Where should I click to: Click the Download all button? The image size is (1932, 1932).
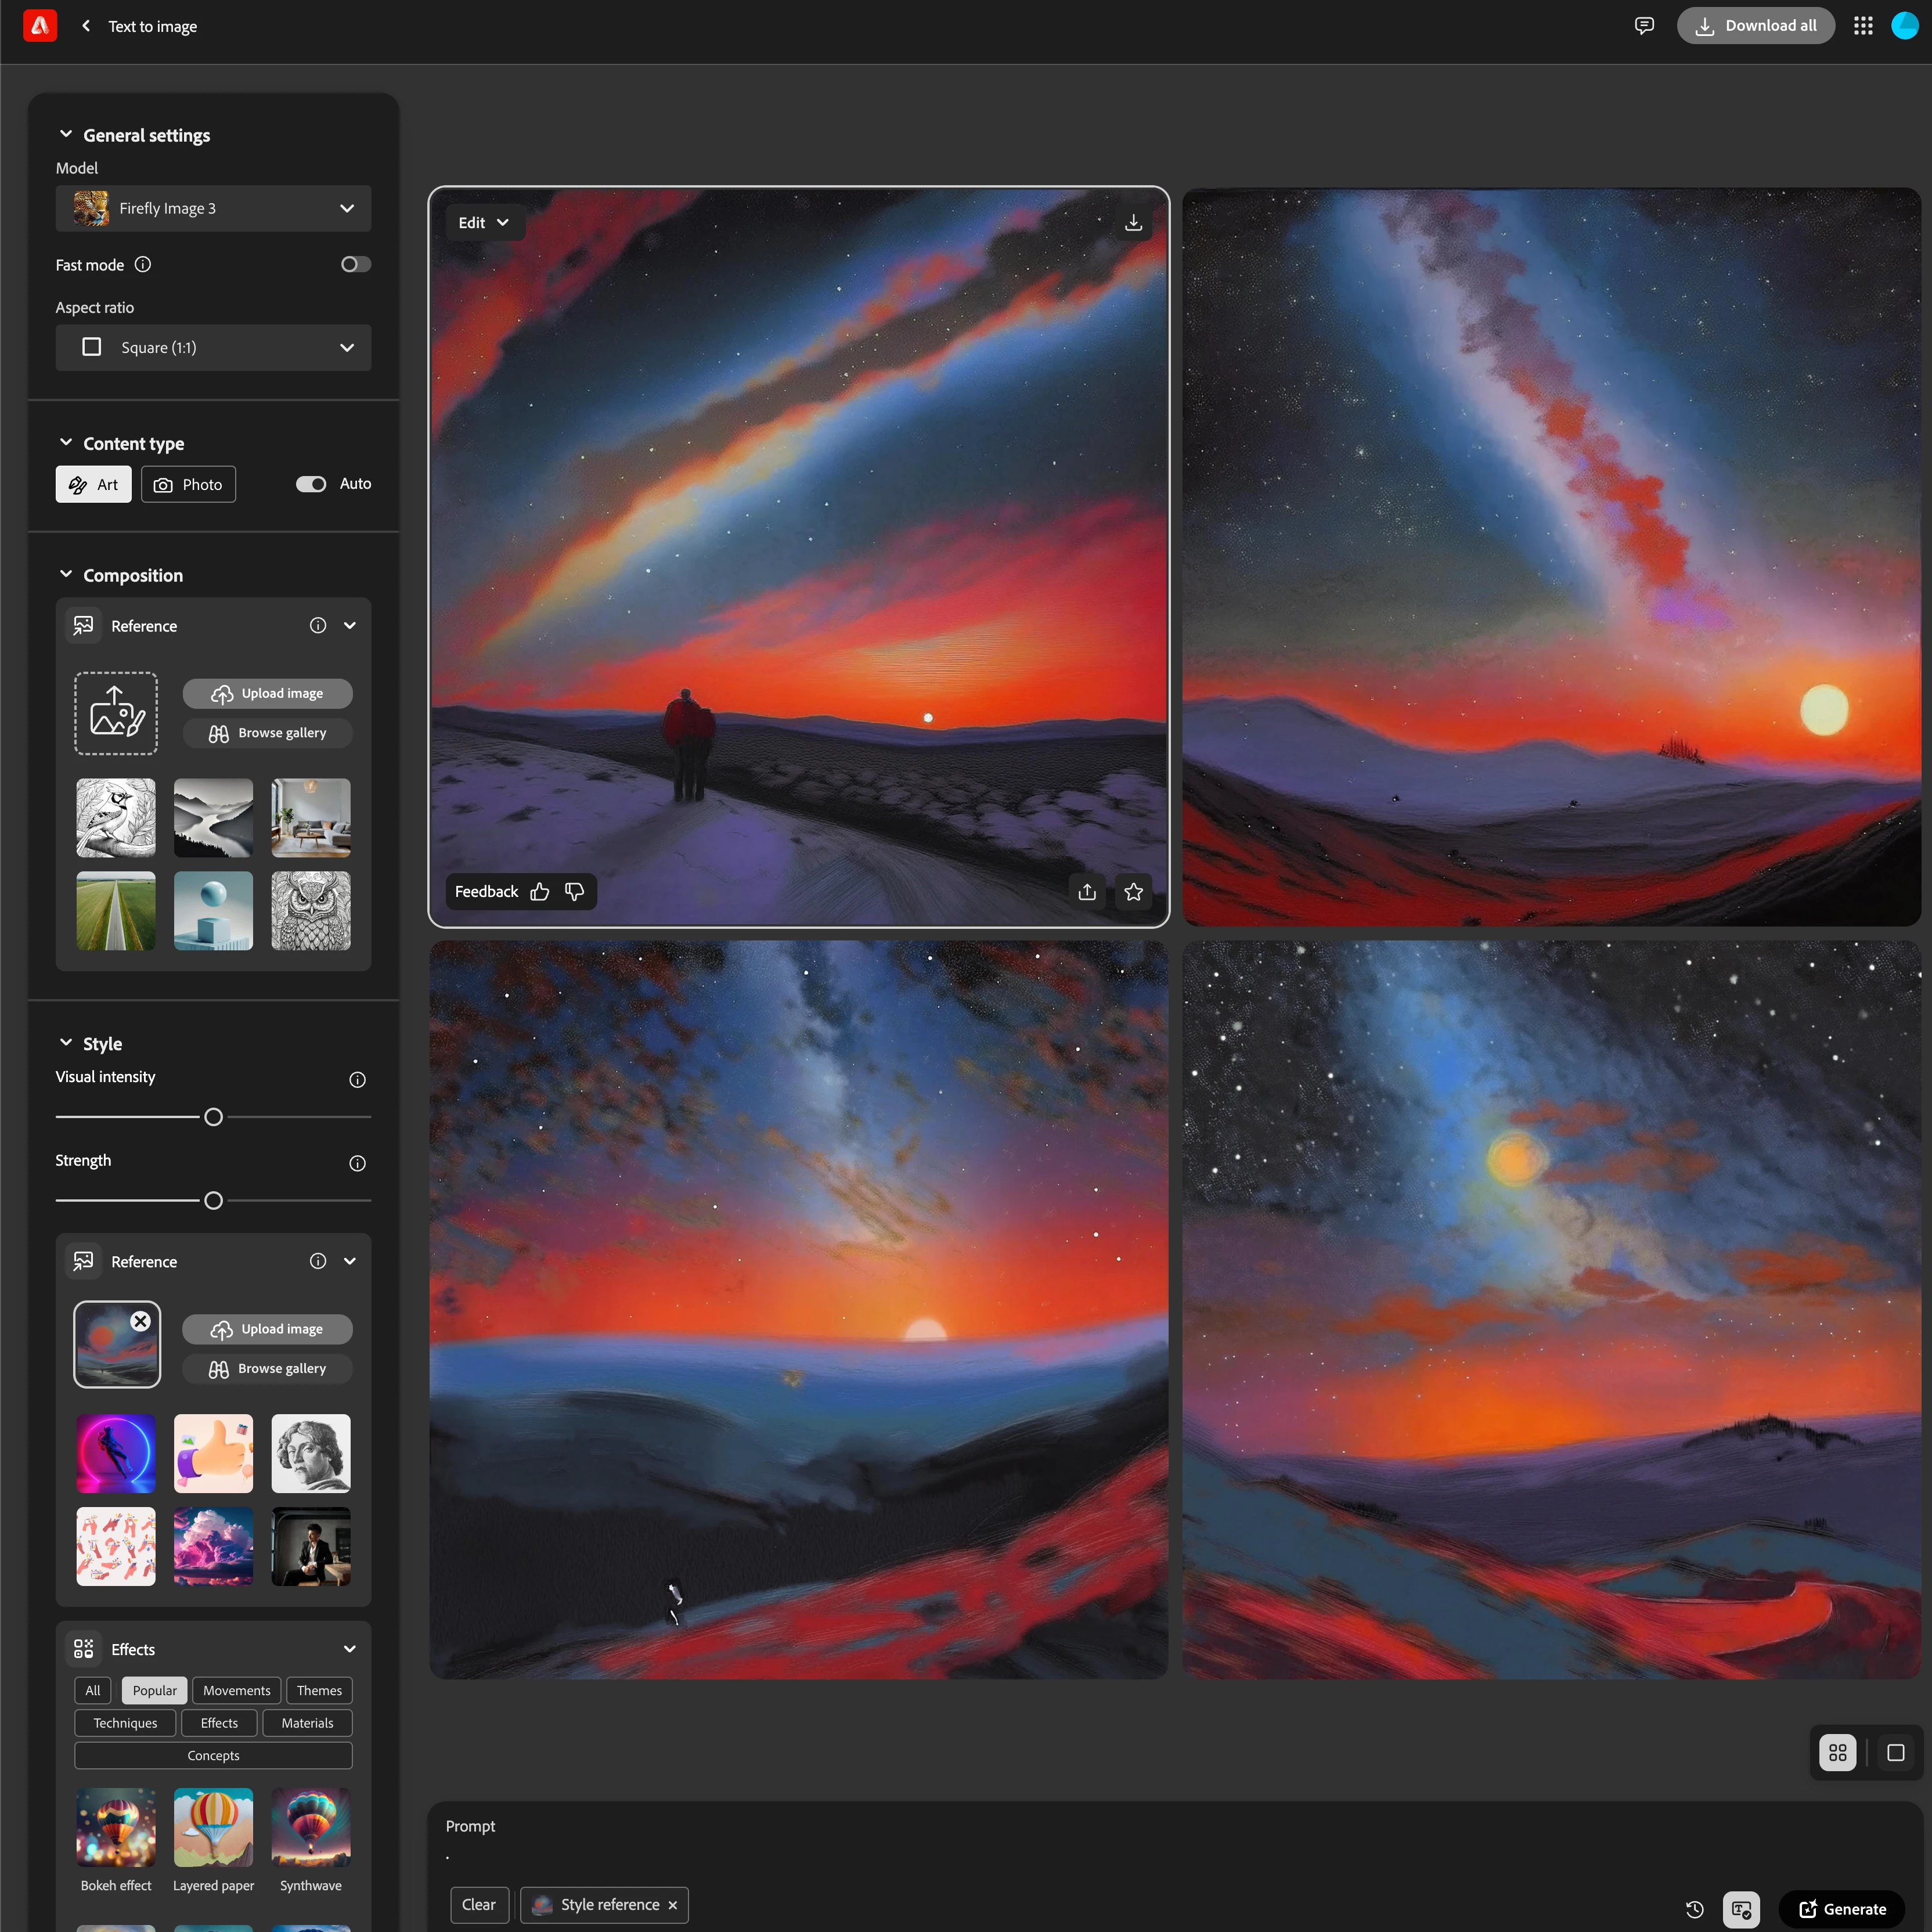coord(1755,26)
